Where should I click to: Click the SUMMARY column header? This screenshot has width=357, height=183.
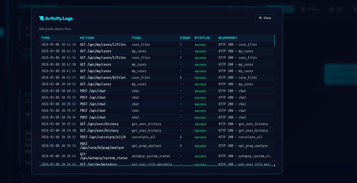(x=228, y=38)
